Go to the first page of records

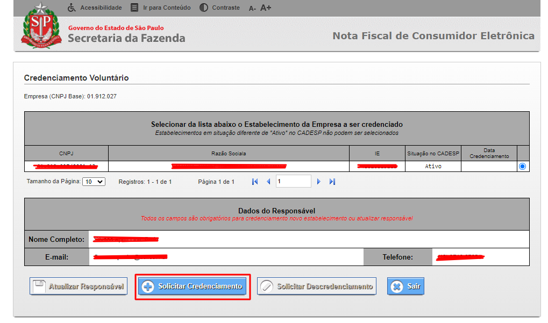255,182
